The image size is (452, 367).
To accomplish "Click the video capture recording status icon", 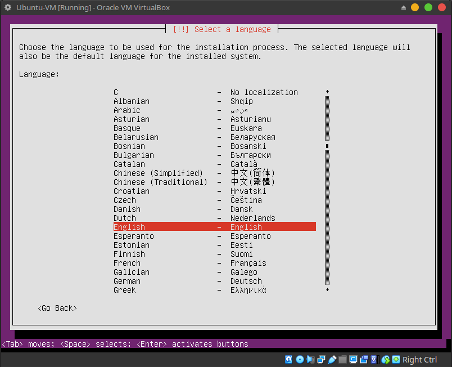I will point(364,359).
